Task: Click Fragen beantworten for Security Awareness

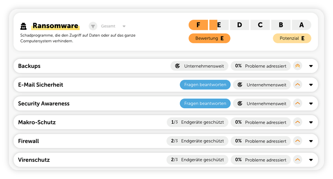Action: 205,103
